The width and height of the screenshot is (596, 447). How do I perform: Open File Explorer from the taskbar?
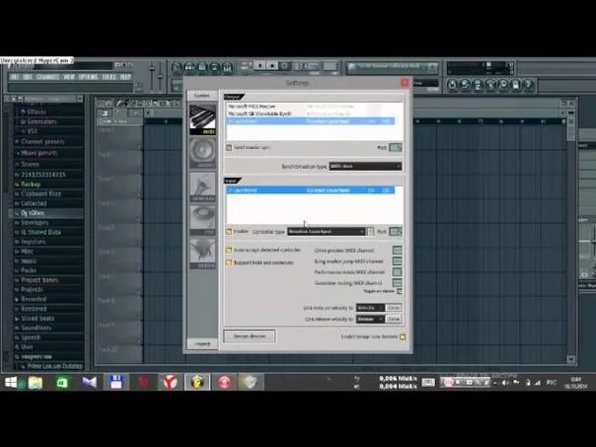coord(35,382)
